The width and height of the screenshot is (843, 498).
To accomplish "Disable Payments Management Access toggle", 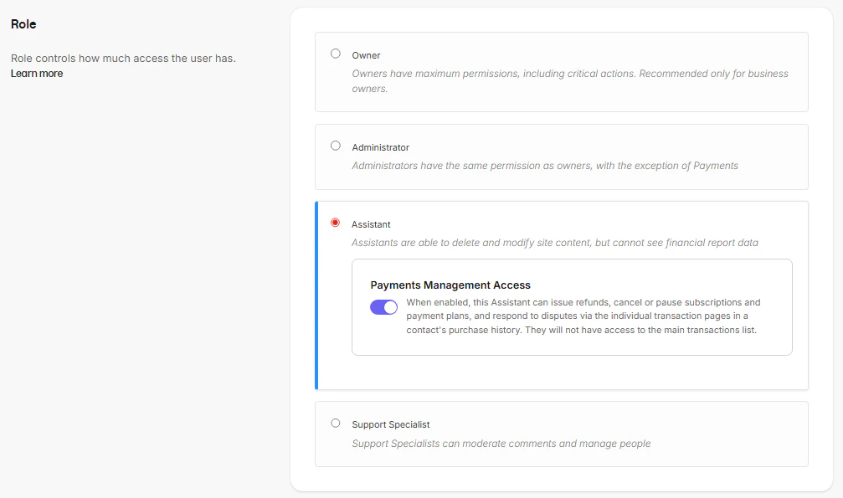I will coord(383,307).
